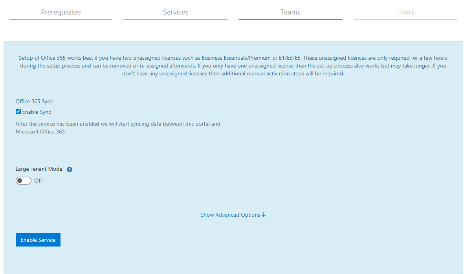Switch on the Large Tenant Mode toggle
This screenshot has height=274, width=464.
click(x=24, y=181)
